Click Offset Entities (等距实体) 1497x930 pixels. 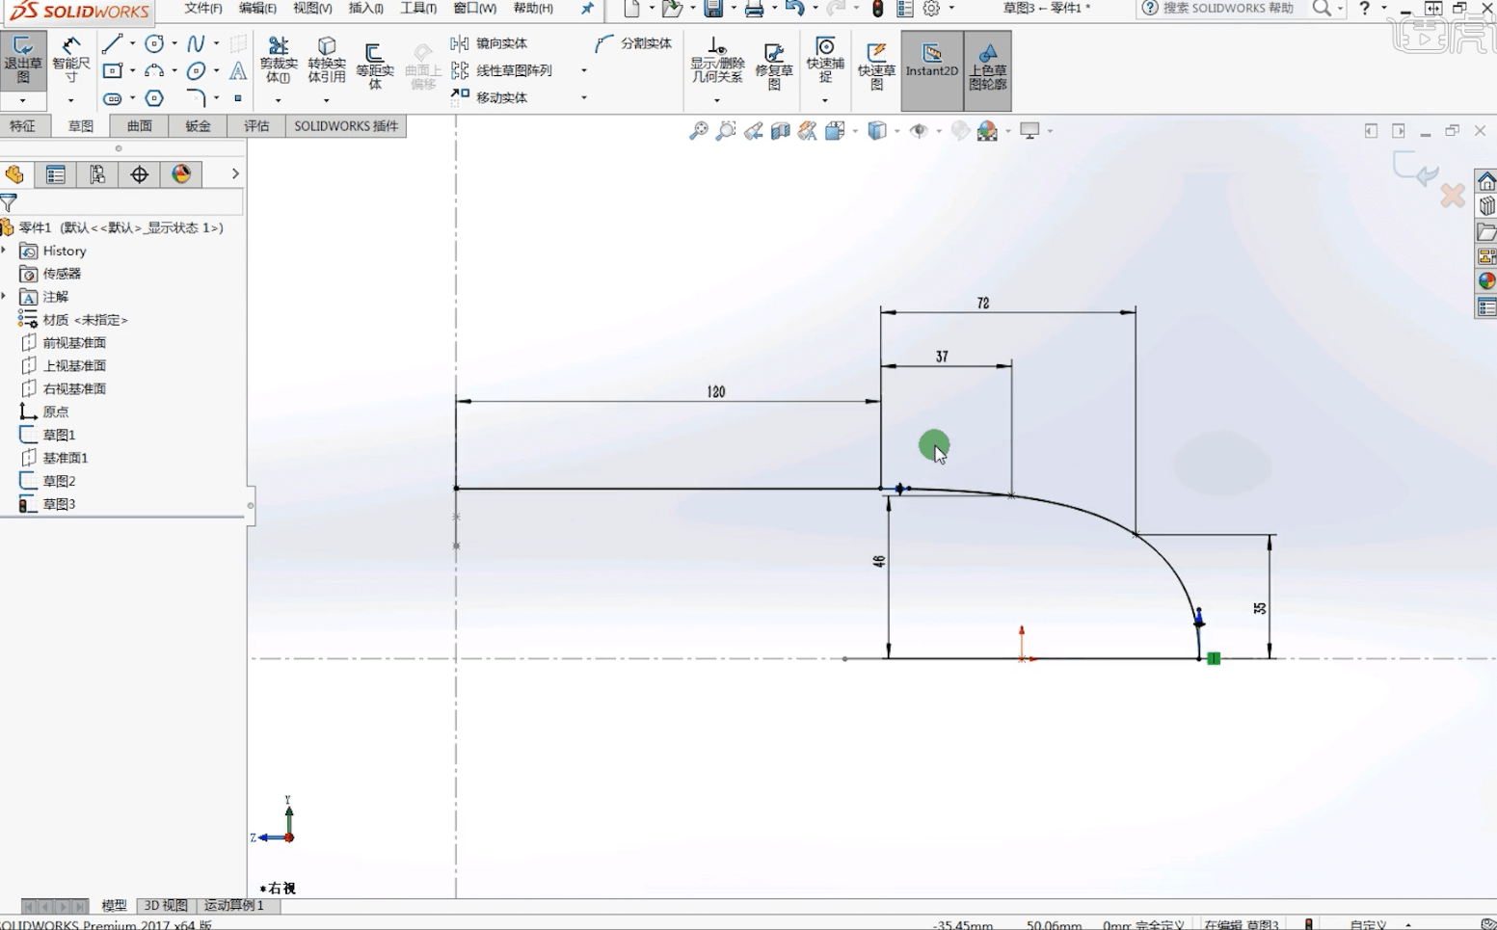tap(375, 65)
